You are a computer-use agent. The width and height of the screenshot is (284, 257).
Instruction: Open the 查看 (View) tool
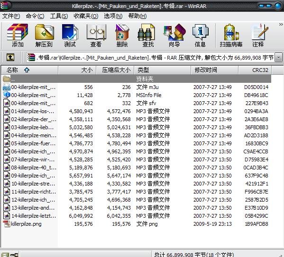(96, 35)
